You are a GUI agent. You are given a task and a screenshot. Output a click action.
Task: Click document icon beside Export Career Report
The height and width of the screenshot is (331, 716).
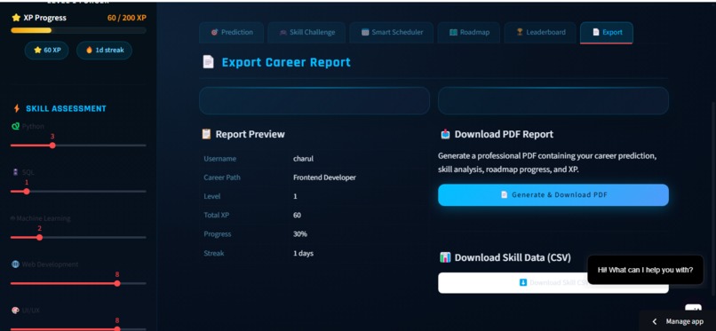click(208, 62)
